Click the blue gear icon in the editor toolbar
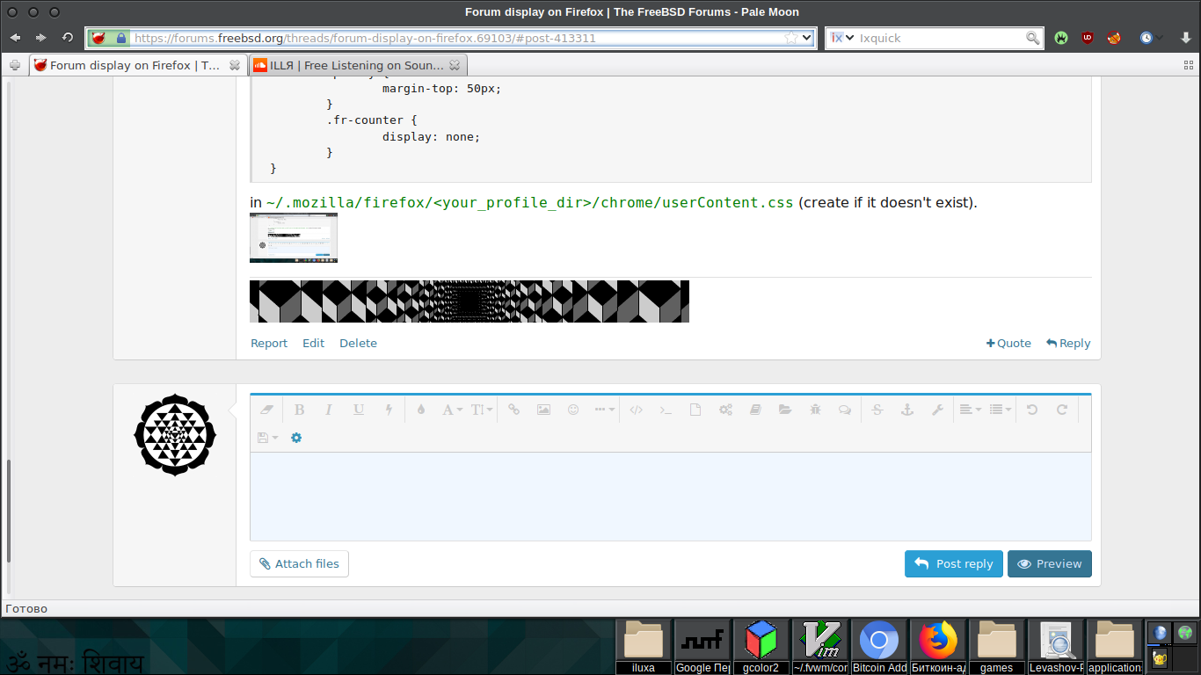1201x675 pixels. tap(296, 438)
